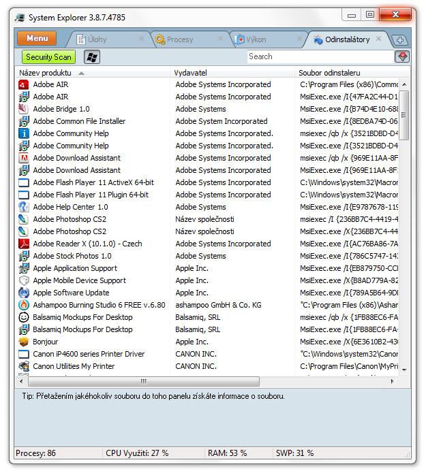Add a new tab with plus icon
Viewport: 426px width, 473px height.
pyautogui.click(x=399, y=40)
